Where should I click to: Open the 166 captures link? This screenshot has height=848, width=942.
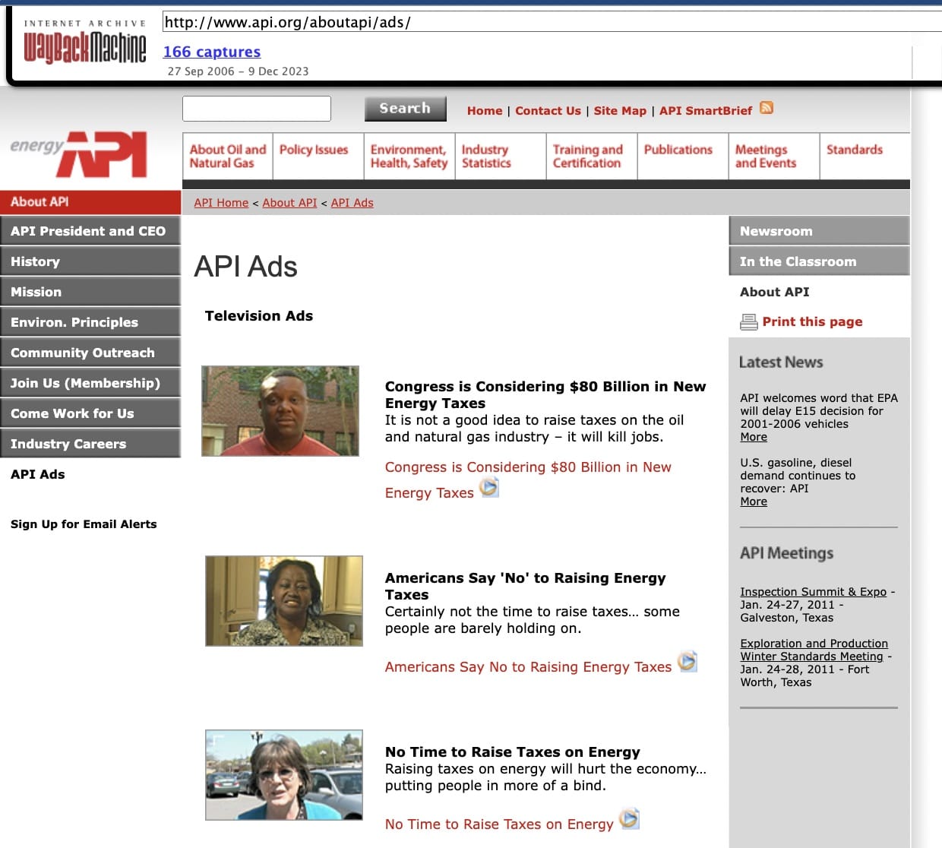(x=212, y=52)
